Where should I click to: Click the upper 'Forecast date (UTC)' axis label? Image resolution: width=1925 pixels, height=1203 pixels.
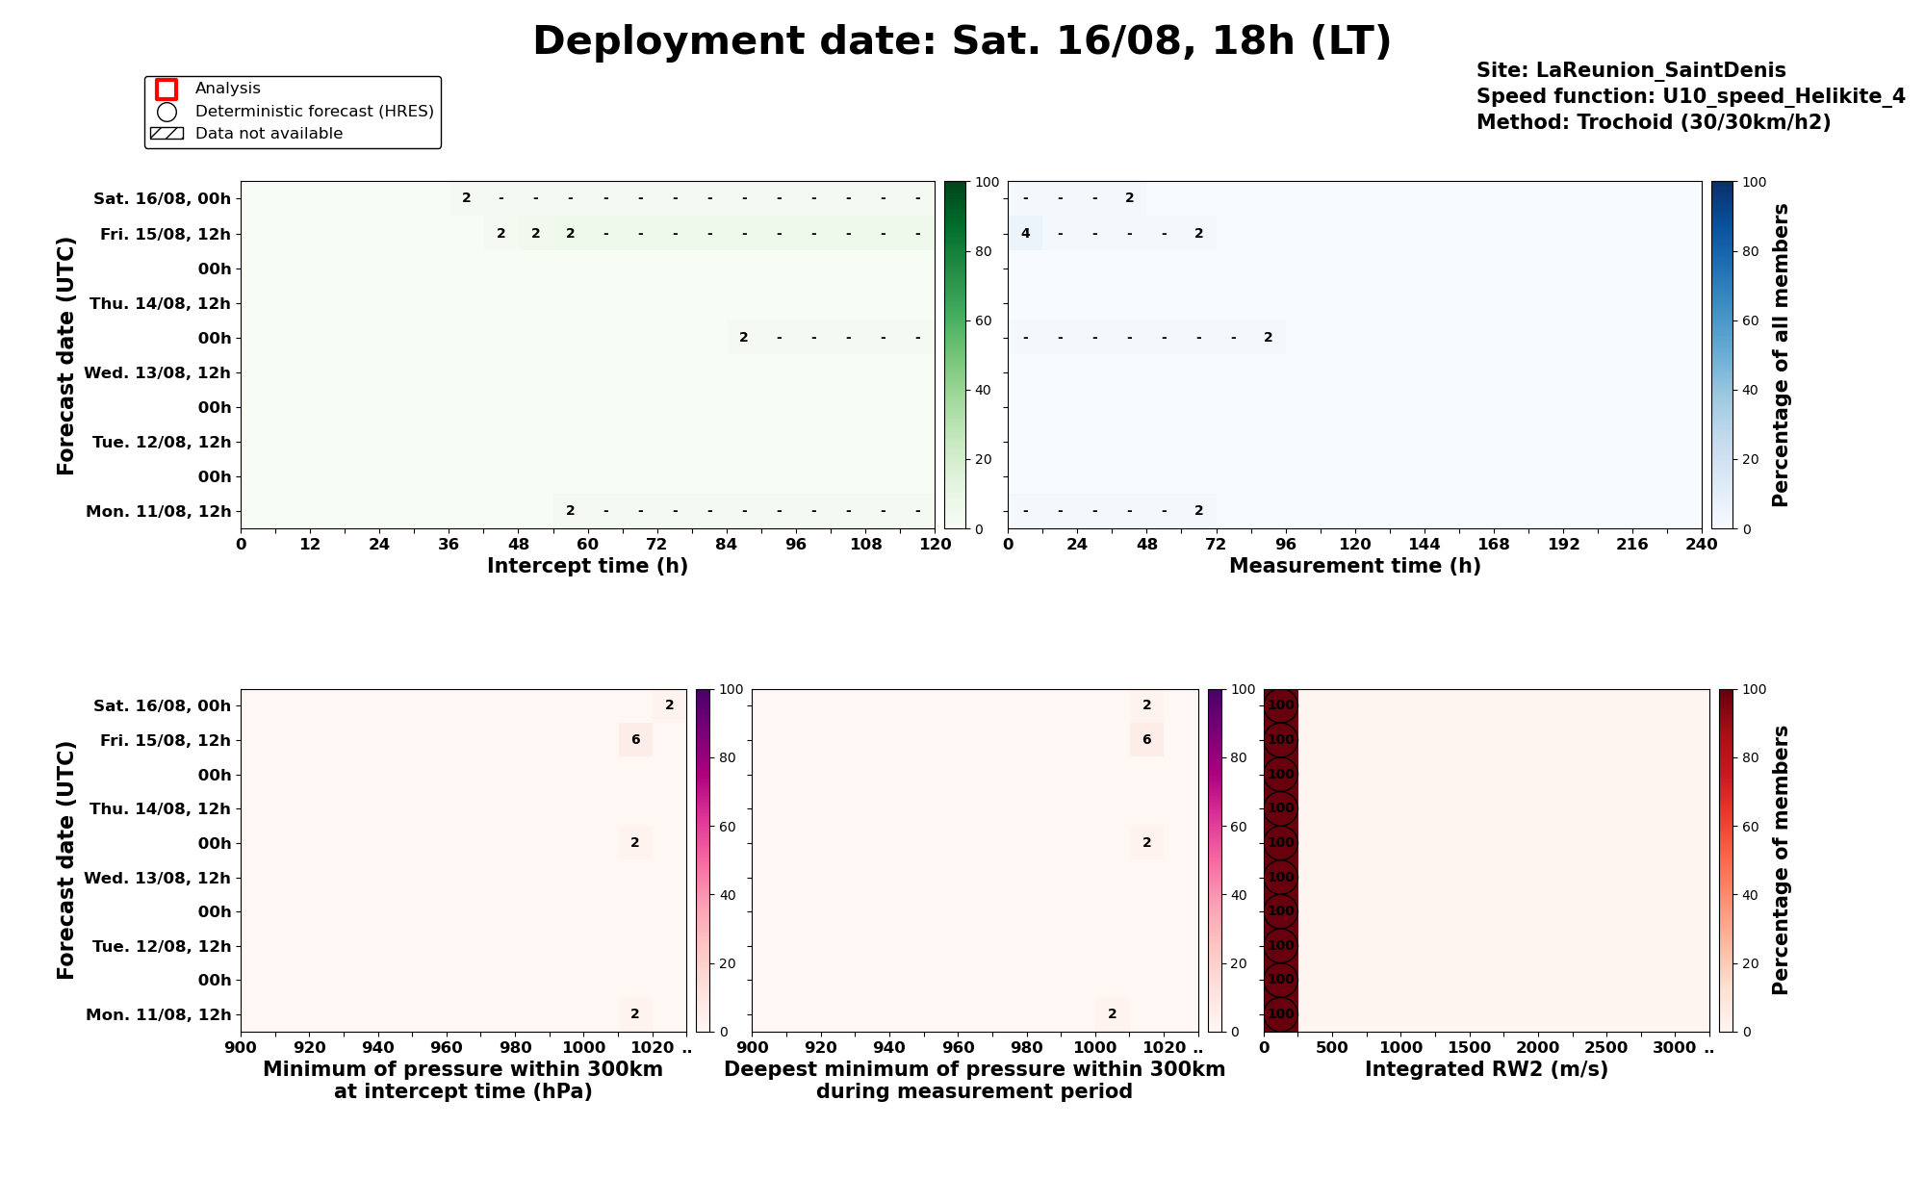click(65, 355)
